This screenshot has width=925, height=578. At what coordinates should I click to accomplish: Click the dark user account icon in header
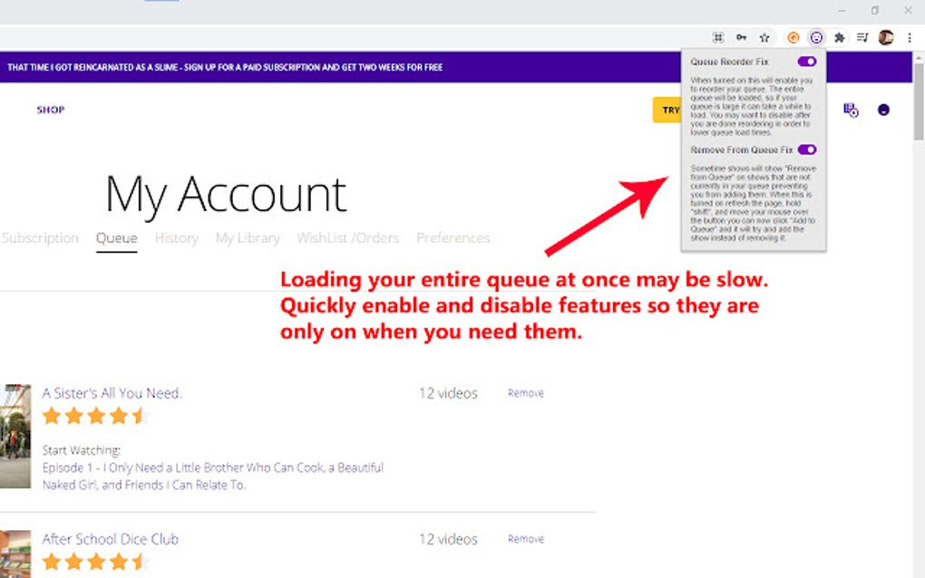[x=883, y=110]
